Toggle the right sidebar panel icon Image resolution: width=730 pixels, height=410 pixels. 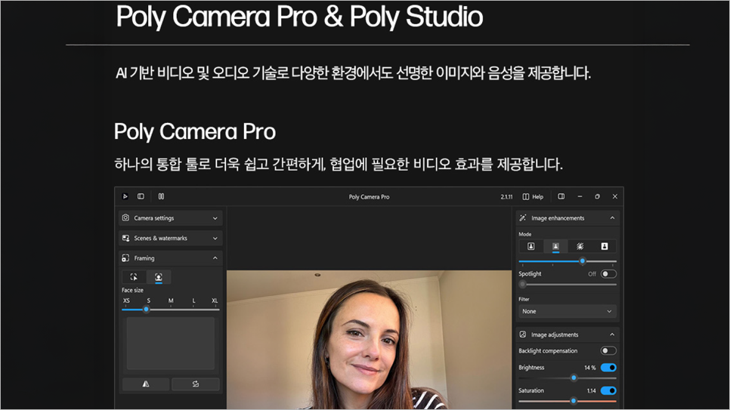point(561,196)
